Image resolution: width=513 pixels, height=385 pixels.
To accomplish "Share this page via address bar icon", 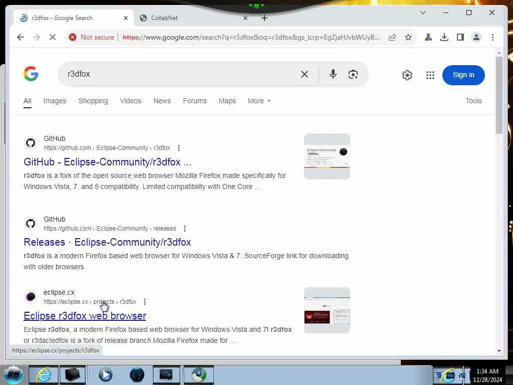I will pos(392,37).
